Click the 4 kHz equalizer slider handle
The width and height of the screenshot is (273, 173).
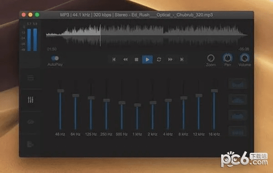click(x=168, y=100)
